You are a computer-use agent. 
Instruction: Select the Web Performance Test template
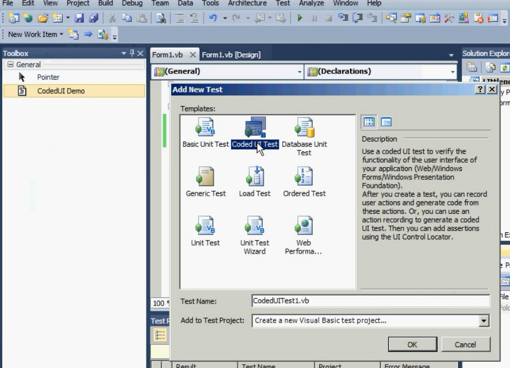(x=304, y=236)
